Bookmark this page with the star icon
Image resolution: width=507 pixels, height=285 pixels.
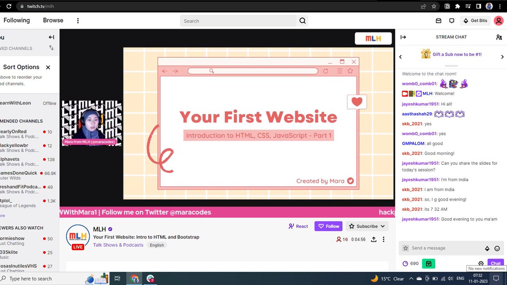tap(434, 6)
